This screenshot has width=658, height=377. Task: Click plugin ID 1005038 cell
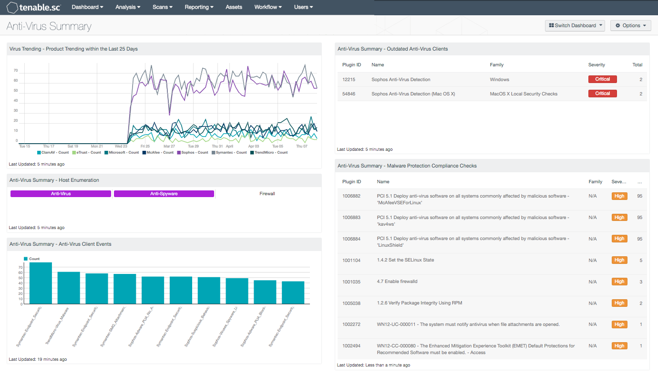351,303
